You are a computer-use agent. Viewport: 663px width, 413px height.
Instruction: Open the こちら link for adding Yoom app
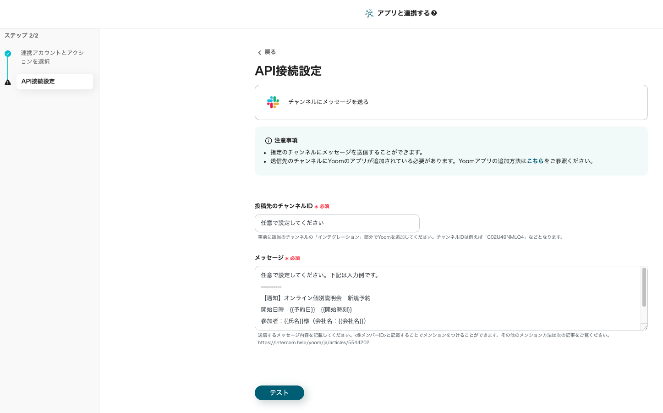tap(535, 161)
